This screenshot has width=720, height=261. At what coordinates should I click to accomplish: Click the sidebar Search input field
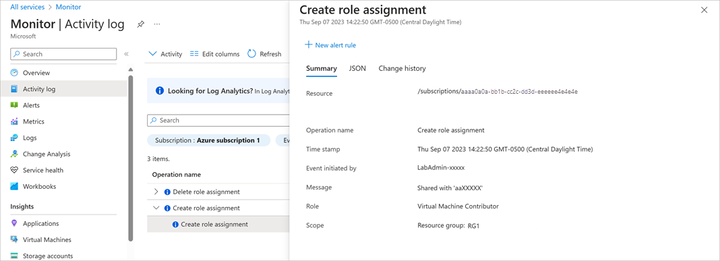(x=63, y=54)
